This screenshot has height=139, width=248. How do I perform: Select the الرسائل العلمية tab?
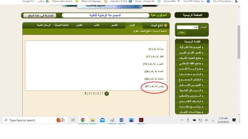44,25
